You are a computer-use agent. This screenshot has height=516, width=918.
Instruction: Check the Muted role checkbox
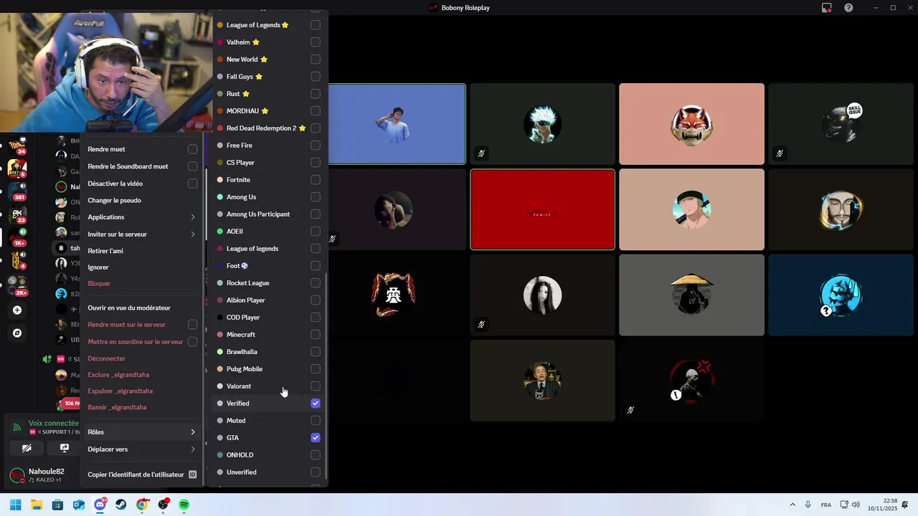tap(316, 421)
